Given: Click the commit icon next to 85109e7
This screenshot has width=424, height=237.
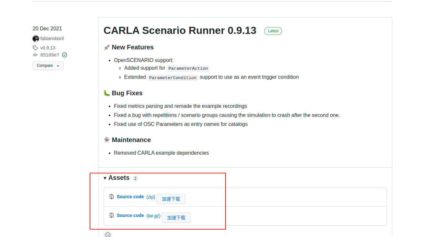Looking at the screenshot, I should 35,55.
